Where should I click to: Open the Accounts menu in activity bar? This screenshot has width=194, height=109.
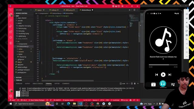11,91
